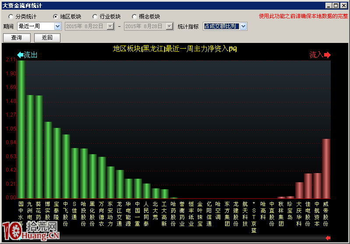The width and height of the screenshot is (350, 244).
Task: Click the 中国一重 axis label
Action: tap(137, 214)
